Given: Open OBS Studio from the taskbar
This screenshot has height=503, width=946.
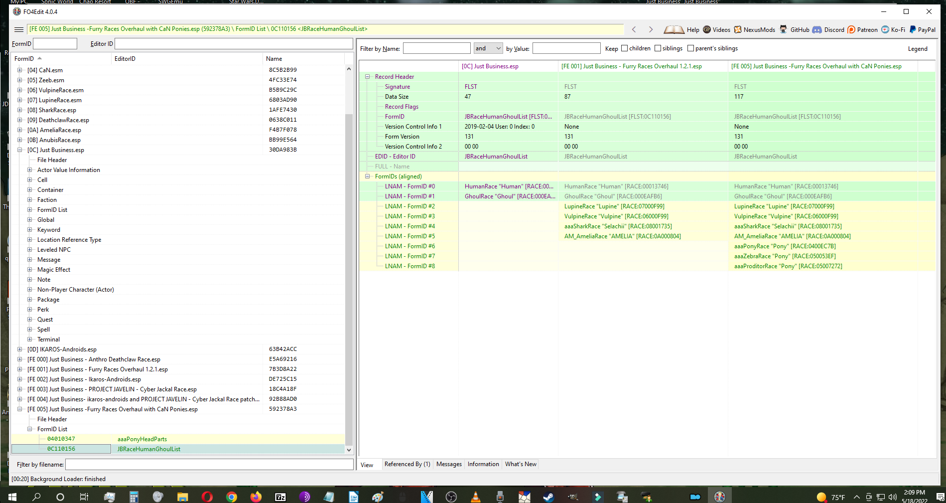Looking at the screenshot, I should [451, 497].
